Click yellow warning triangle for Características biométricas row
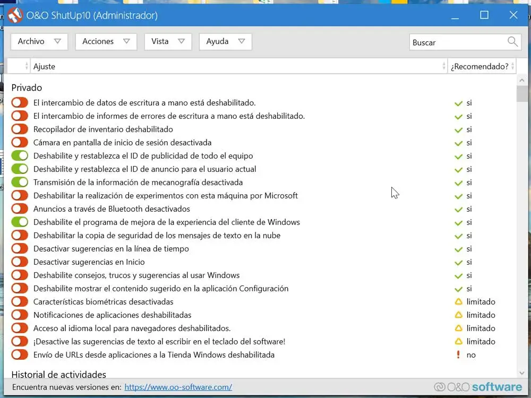The image size is (531, 398). coord(459,301)
